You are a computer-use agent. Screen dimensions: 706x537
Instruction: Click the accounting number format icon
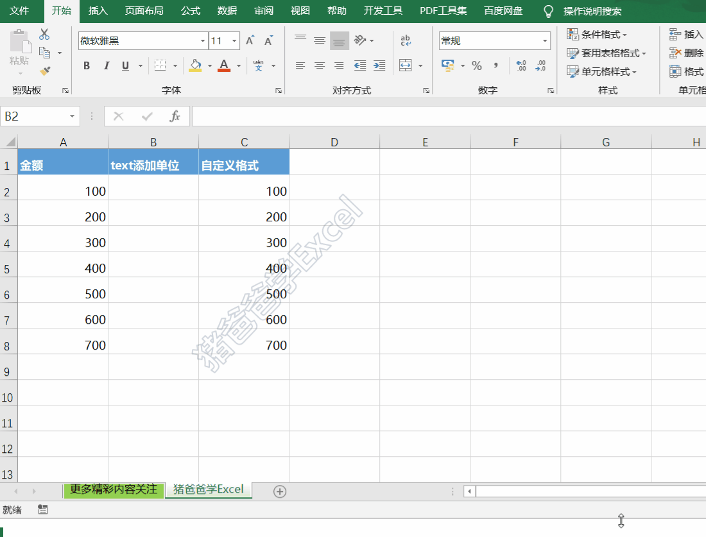448,65
